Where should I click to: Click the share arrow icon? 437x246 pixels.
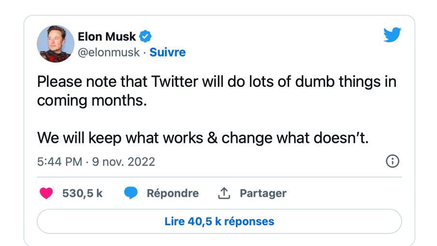click(x=223, y=193)
